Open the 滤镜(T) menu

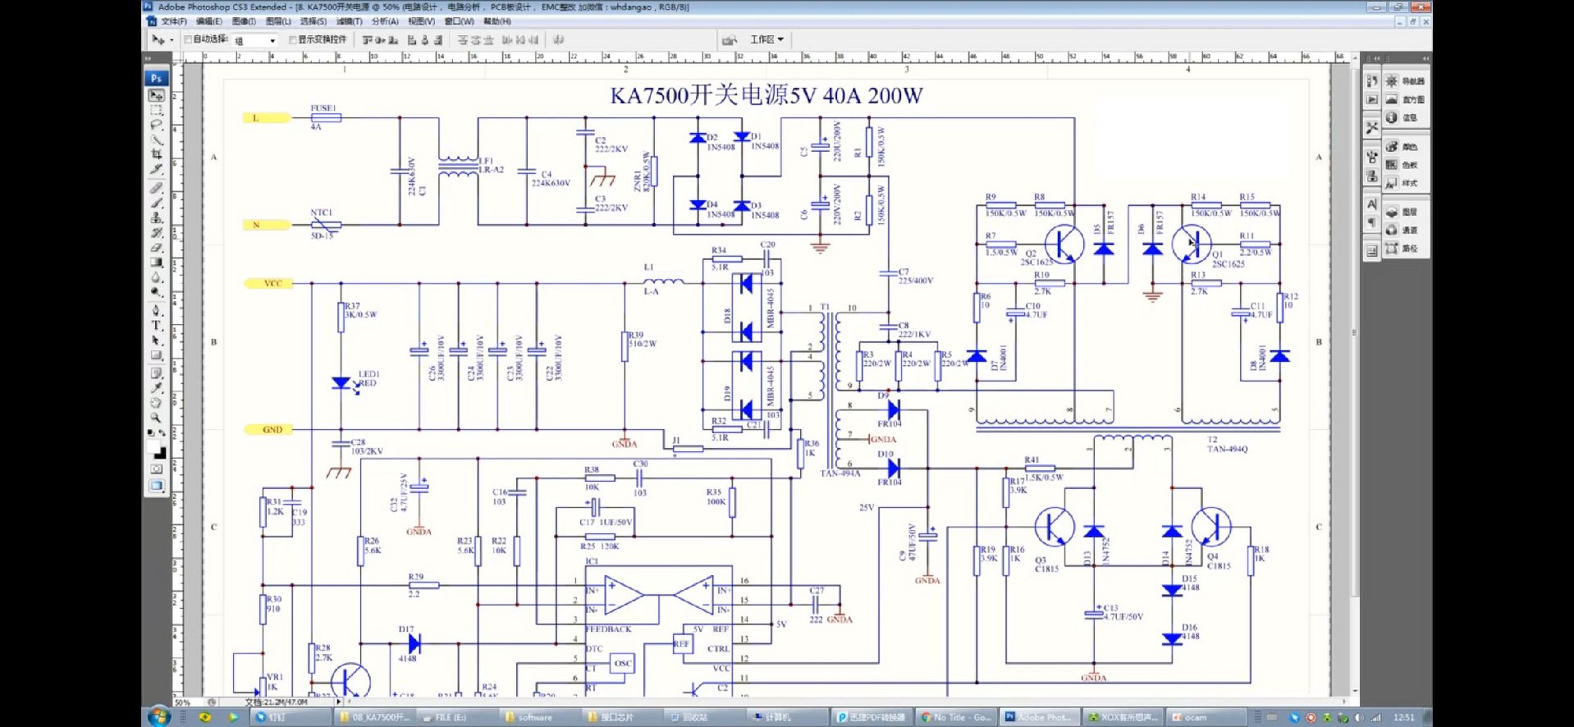pyautogui.click(x=349, y=22)
